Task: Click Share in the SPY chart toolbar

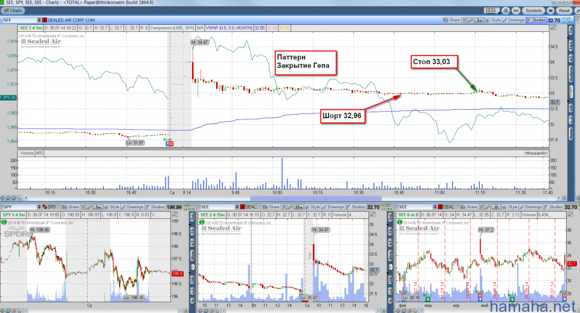Action: coord(70,207)
